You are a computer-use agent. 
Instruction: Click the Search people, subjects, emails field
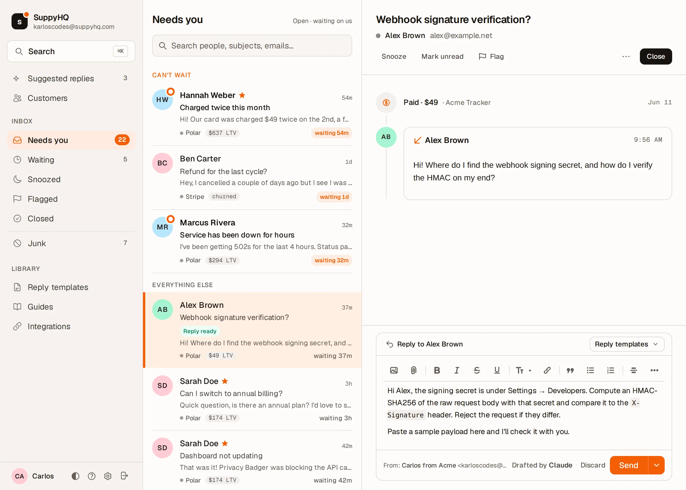pyautogui.click(x=252, y=46)
